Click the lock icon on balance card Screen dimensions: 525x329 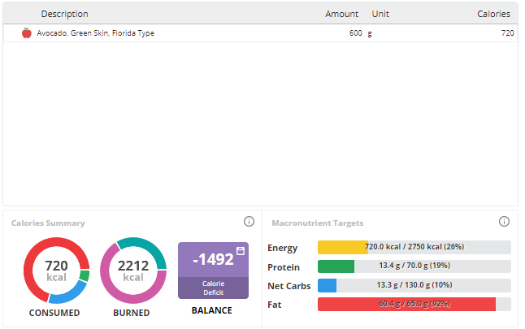(241, 251)
